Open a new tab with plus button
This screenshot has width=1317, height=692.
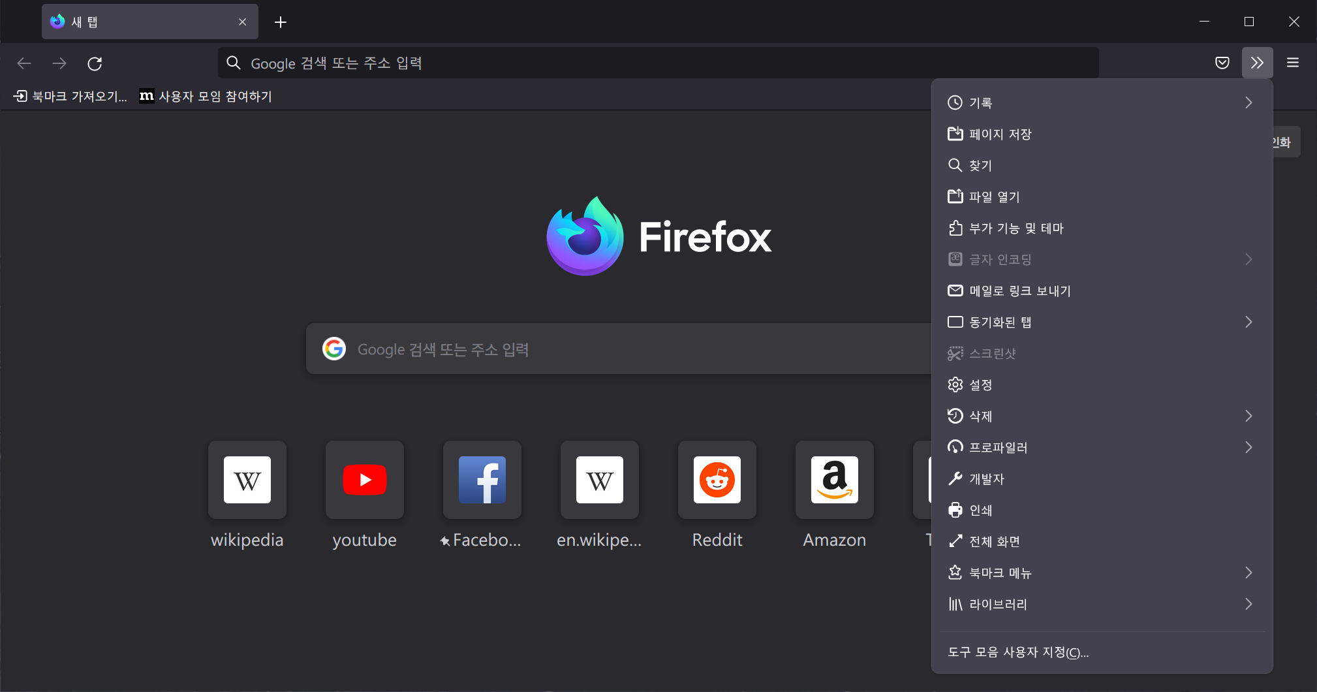tap(281, 22)
